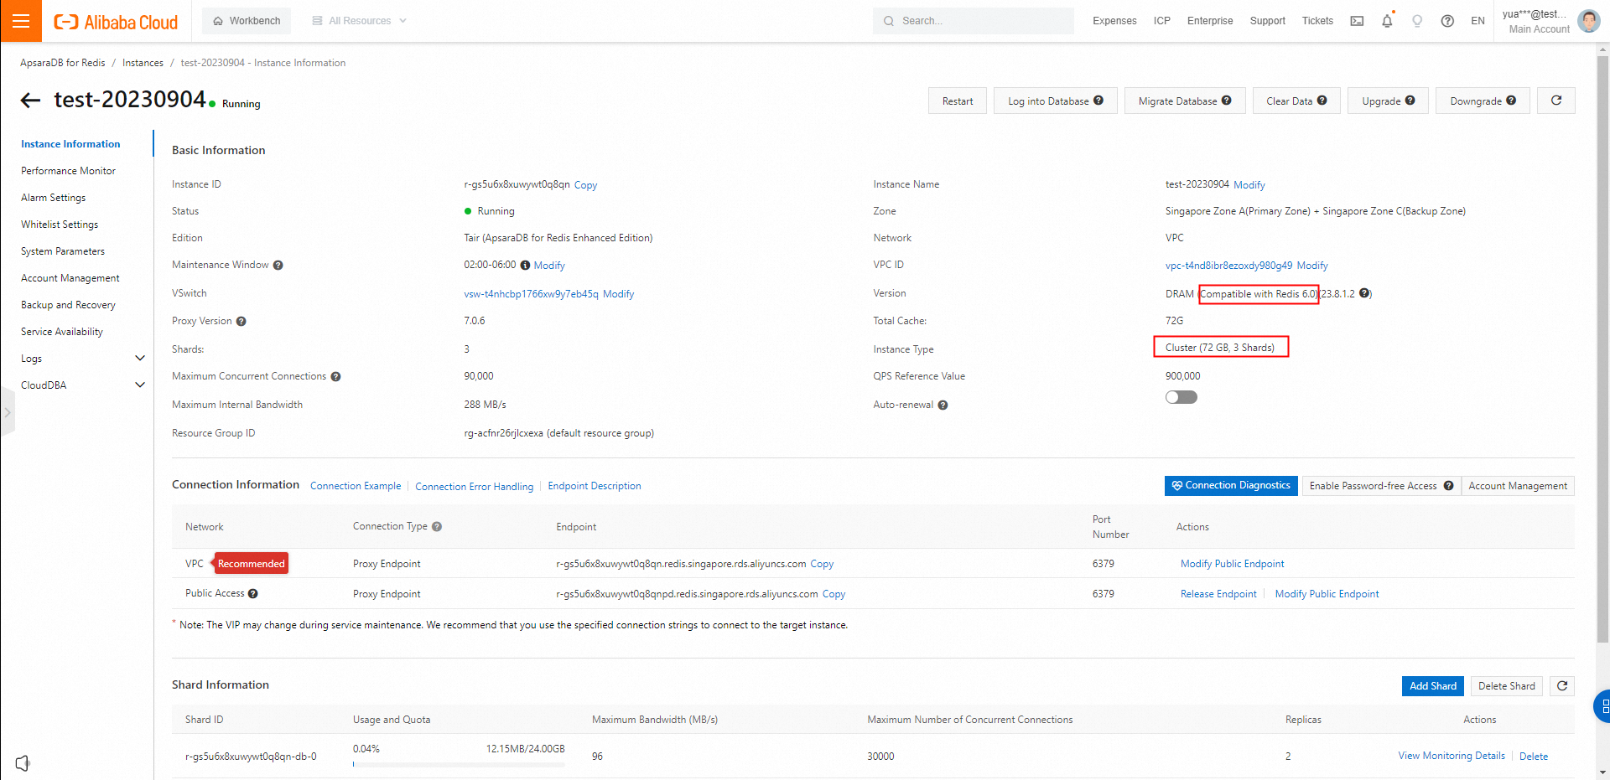Toggle the Auto-renewal switch
Screen dimensions: 1610x780
coord(1181,397)
